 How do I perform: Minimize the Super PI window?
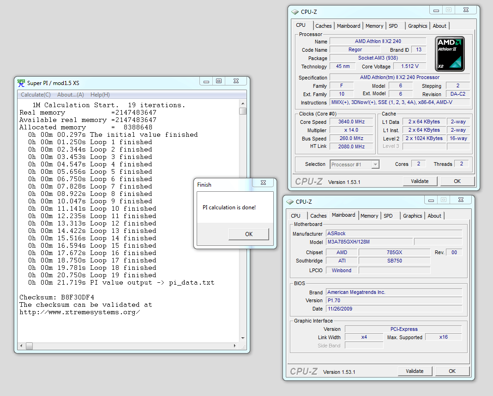point(206,81)
